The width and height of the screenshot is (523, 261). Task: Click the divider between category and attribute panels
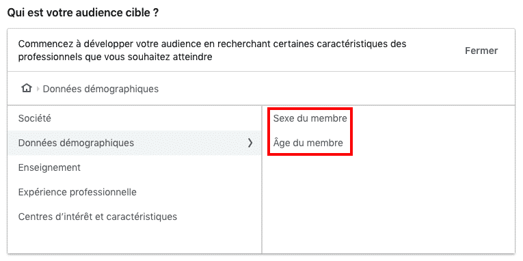coord(262,180)
